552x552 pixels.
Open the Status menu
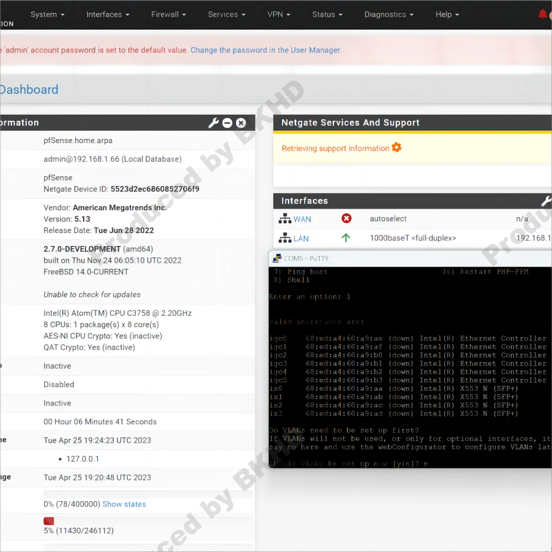[x=327, y=14]
